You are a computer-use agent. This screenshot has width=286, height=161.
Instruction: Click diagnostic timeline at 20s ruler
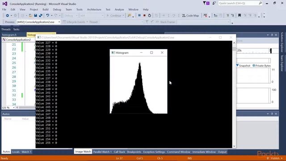(240, 51)
